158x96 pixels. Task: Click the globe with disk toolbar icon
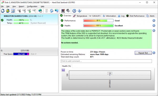[40, 11]
